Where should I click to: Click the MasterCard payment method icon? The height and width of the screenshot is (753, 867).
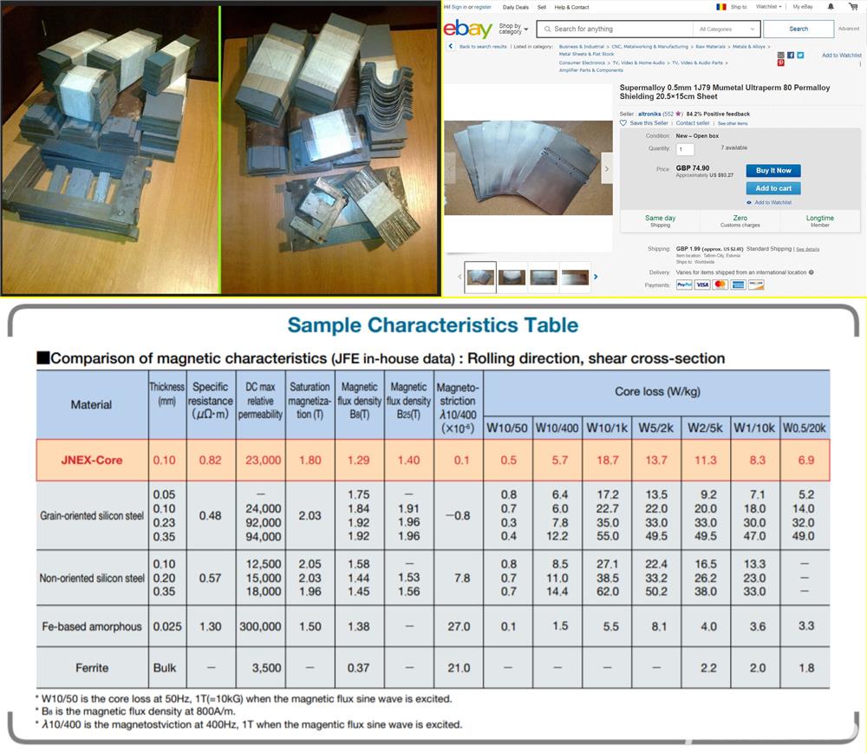720,284
